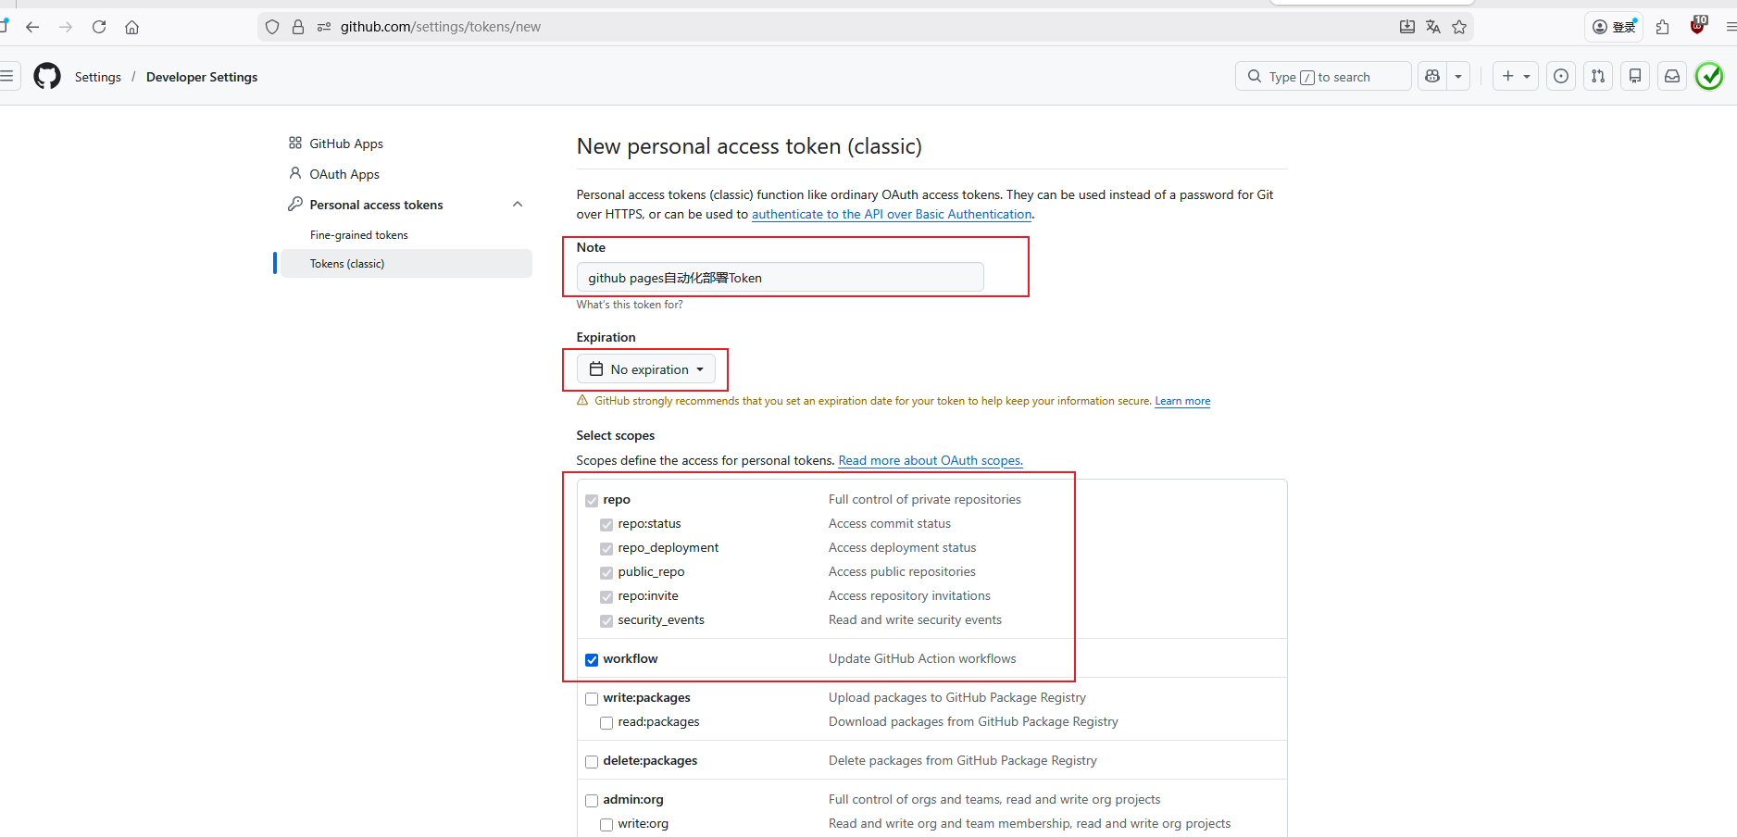Open the create new plus dropdown
The image size is (1737, 837).
1515,77
